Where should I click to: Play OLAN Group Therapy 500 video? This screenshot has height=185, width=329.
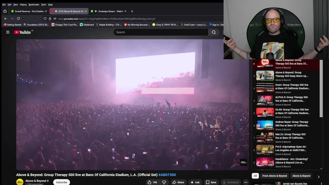point(286,113)
